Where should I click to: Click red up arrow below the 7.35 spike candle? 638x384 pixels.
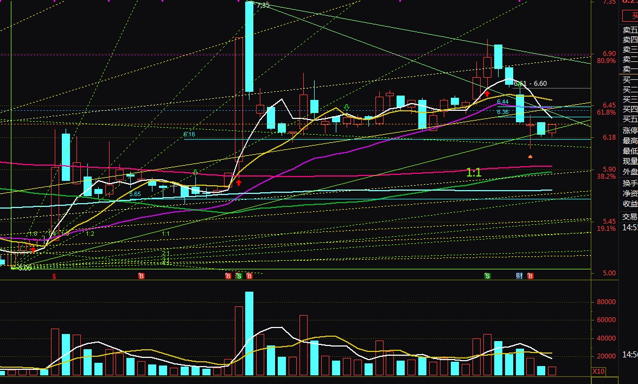[x=239, y=182]
